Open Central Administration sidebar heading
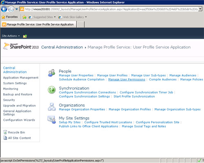Screen dimensions: 204x163 click(15, 70)
